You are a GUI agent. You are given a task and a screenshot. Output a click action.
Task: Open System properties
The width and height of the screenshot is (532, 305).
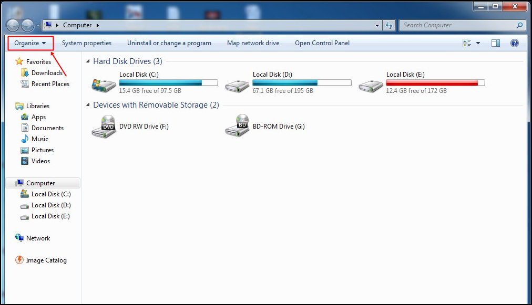click(x=87, y=43)
